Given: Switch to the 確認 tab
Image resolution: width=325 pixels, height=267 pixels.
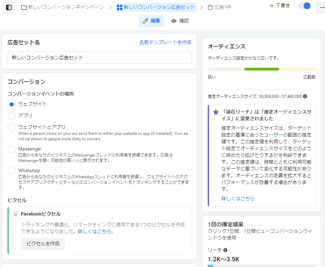Looking at the screenshot, I should tap(180, 21).
